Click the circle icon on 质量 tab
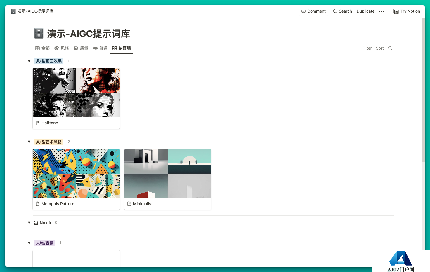This screenshot has width=430, height=272. point(76,48)
